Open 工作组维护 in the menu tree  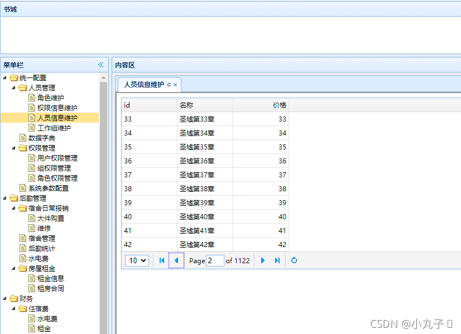tap(54, 128)
